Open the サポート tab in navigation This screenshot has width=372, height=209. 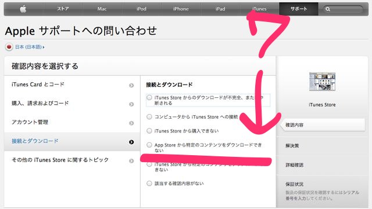tap(299, 9)
